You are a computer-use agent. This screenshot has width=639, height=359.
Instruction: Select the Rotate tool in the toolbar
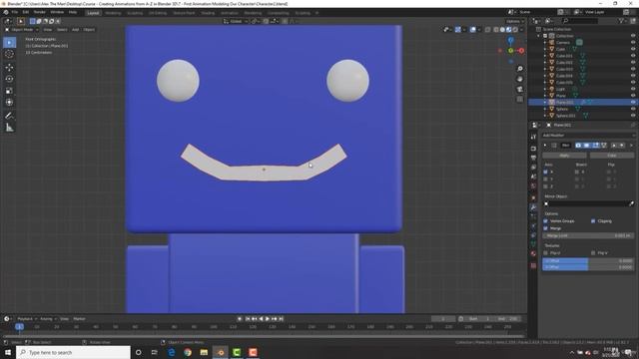9,79
